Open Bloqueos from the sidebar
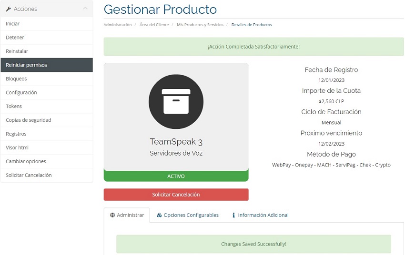The width and height of the screenshot is (405, 255). click(x=16, y=79)
